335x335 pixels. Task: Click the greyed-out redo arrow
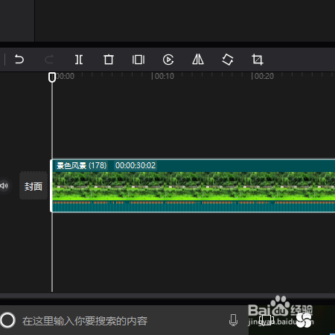(x=49, y=60)
